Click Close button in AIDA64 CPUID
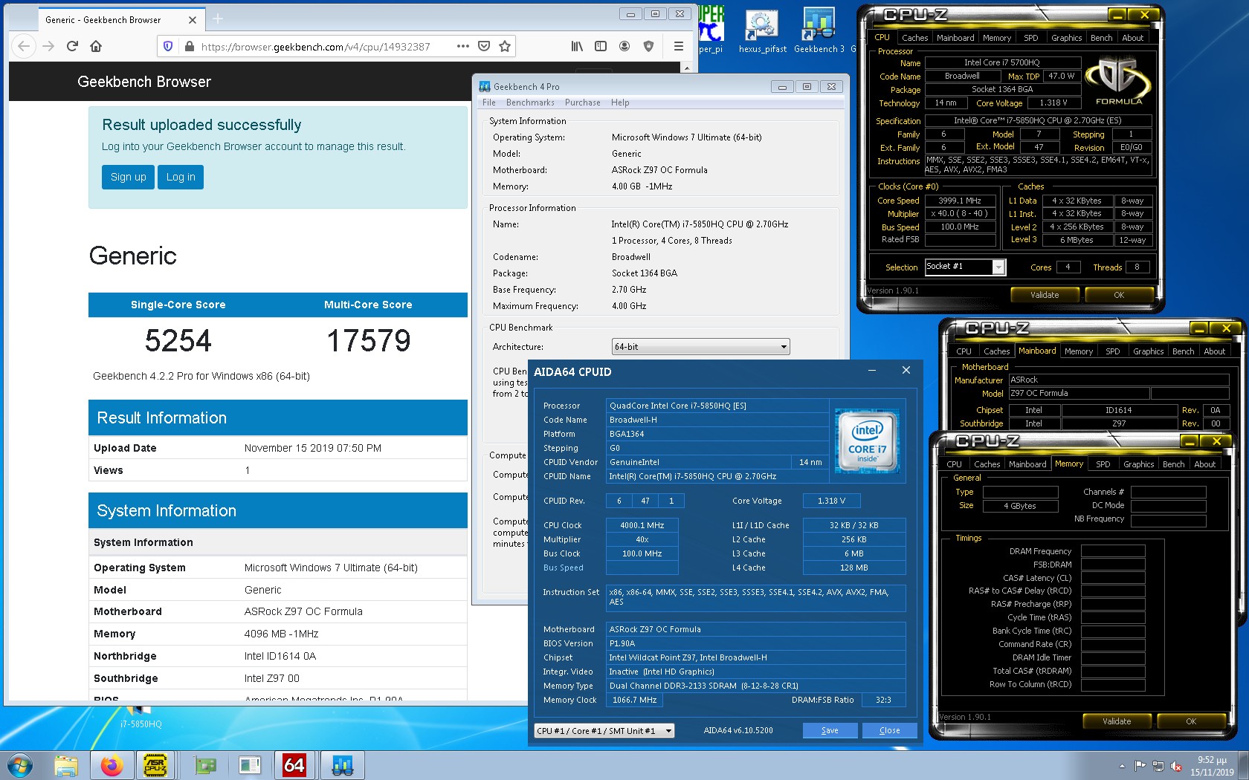The height and width of the screenshot is (780, 1249). [x=889, y=731]
